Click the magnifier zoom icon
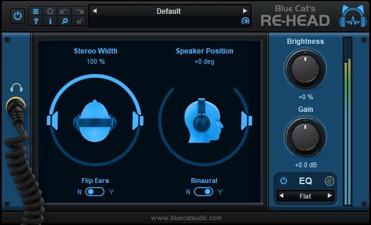 [64, 21]
